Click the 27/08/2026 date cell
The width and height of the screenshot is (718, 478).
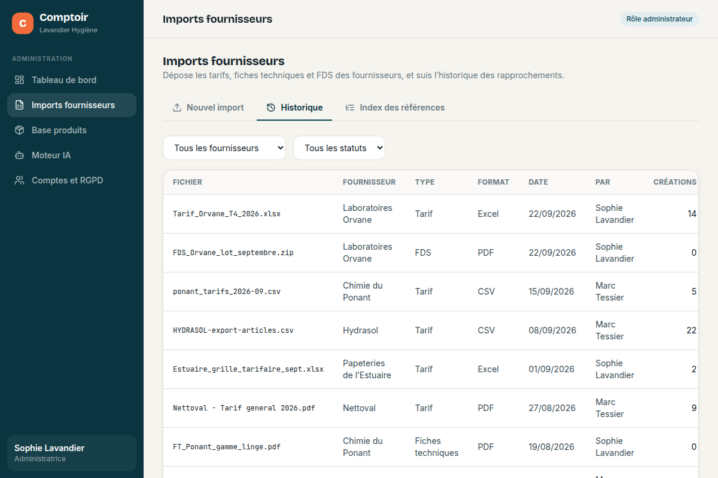pyautogui.click(x=551, y=408)
